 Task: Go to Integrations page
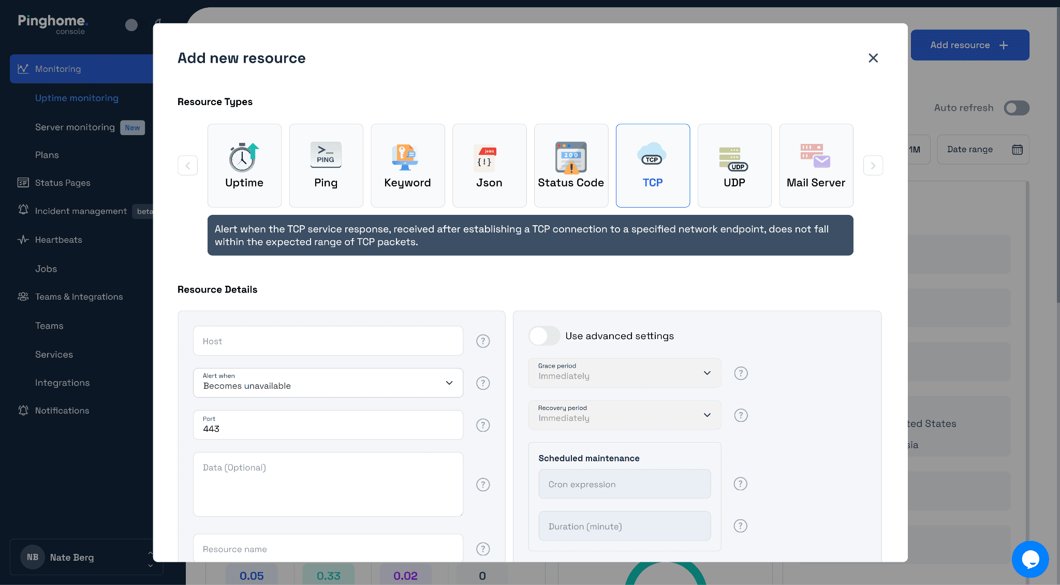62,383
